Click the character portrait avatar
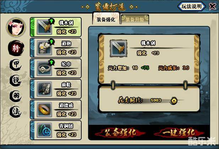Screen dimensions: 219x149 click(16, 27)
